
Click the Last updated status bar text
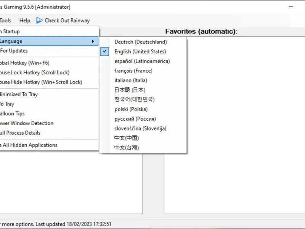click(x=73, y=224)
